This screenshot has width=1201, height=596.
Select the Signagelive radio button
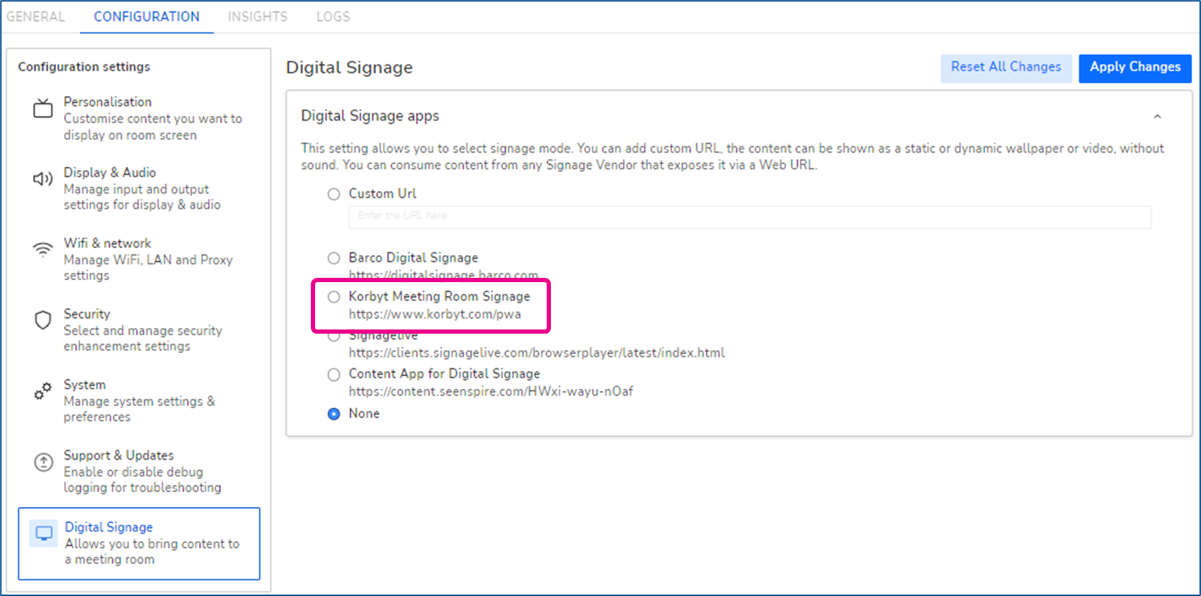tap(334, 337)
